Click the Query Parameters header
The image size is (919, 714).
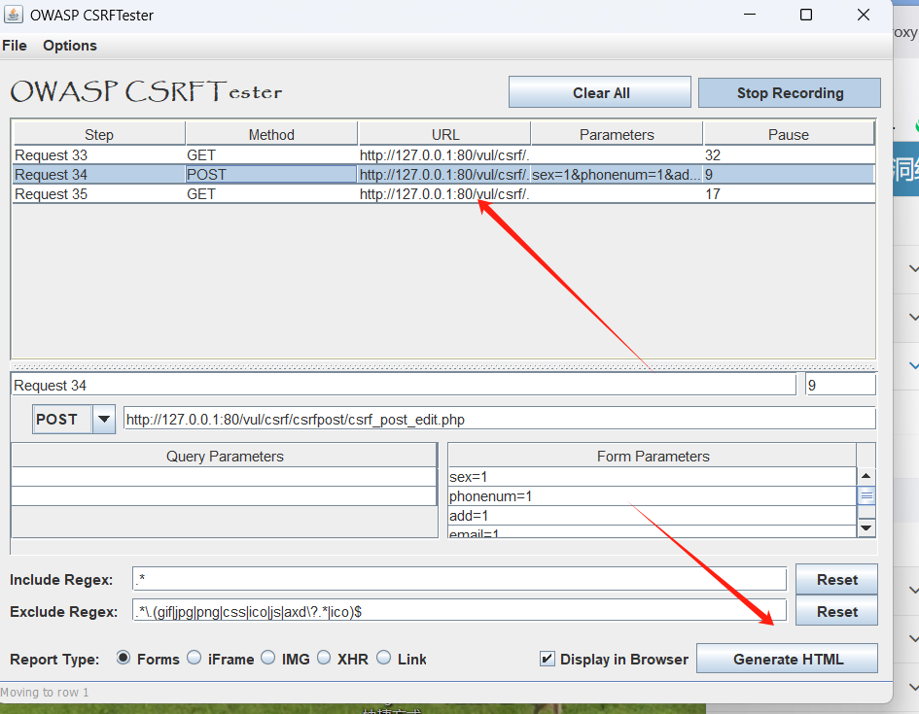point(225,456)
